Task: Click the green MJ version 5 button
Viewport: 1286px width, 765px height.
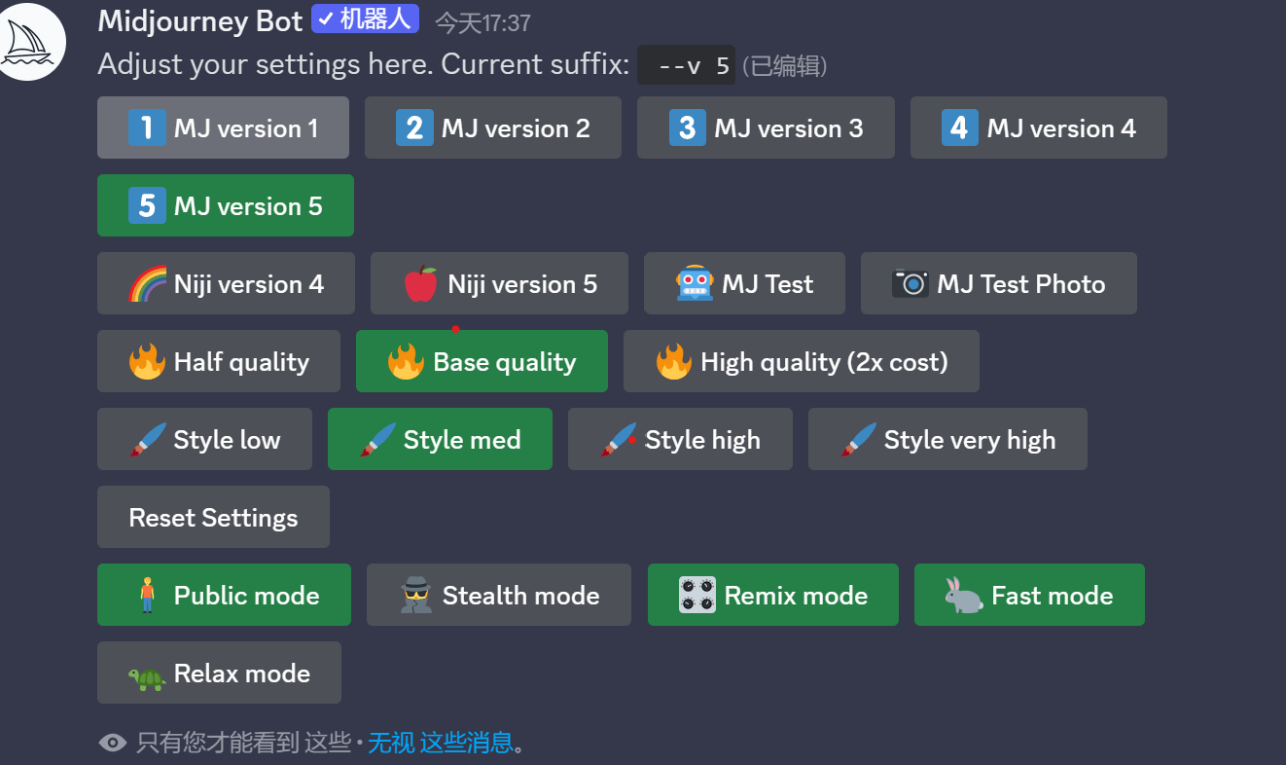Action: pyautogui.click(x=225, y=205)
